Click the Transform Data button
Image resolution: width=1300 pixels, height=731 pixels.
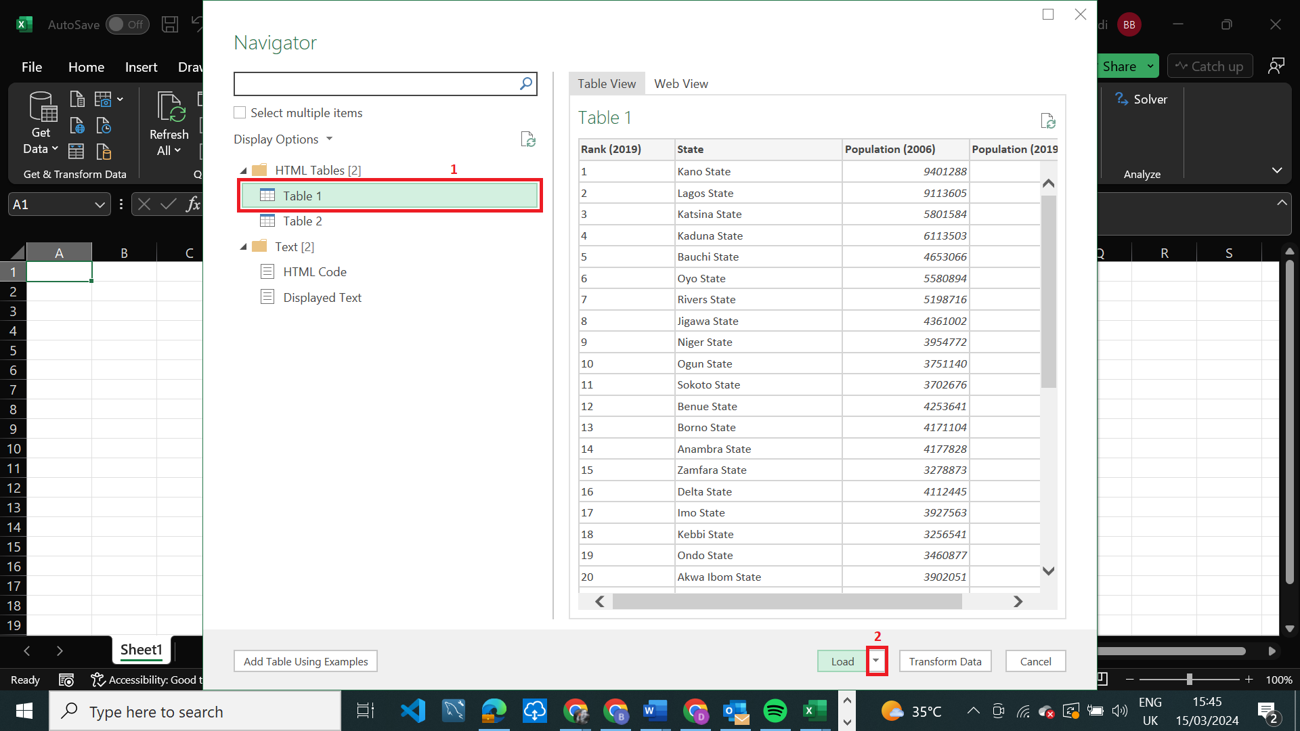(x=945, y=661)
